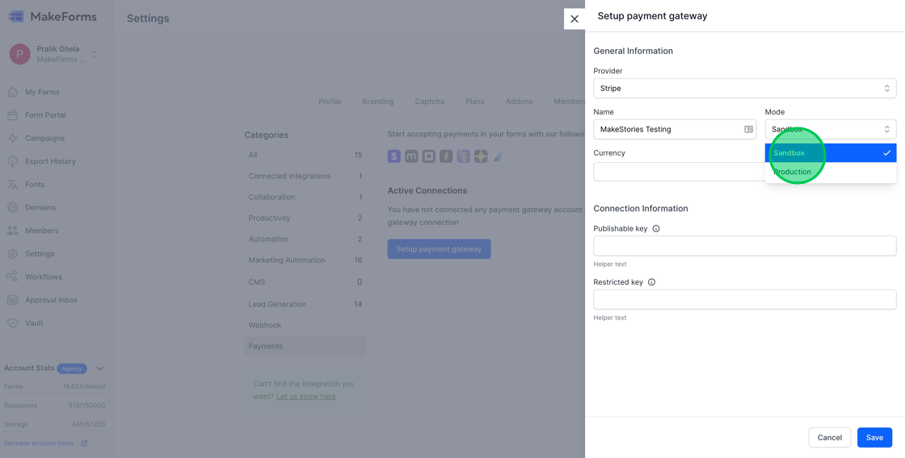The width and height of the screenshot is (905, 458).
Task: Select Lead Generation category
Action: 277,304
